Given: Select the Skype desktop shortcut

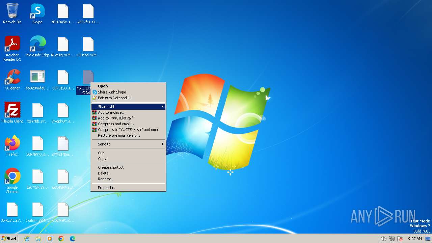Looking at the screenshot, I should 37,14.
